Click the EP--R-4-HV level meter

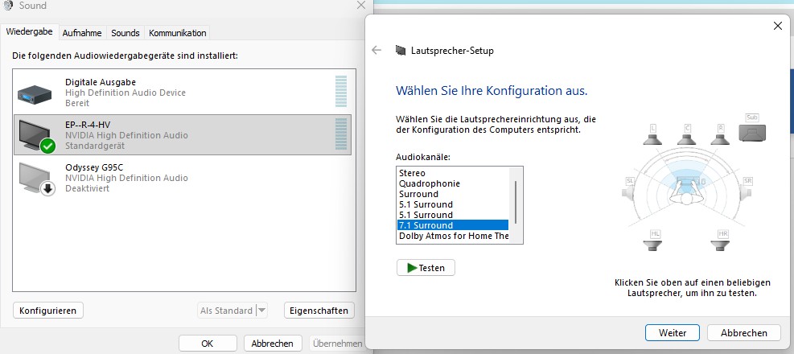(341, 134)
